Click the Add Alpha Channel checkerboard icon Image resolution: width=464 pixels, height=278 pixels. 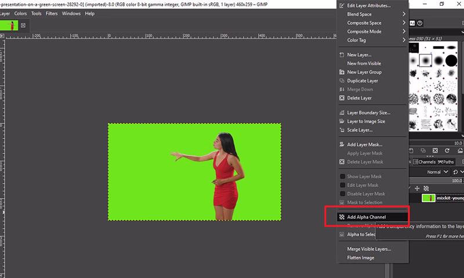[342, 217]
